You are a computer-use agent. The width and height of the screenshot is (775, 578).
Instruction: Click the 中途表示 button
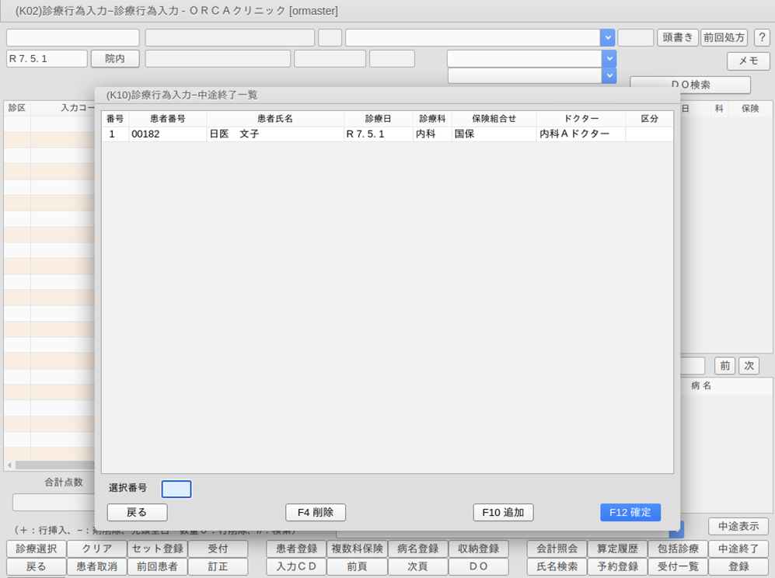(x=738, y=526)
